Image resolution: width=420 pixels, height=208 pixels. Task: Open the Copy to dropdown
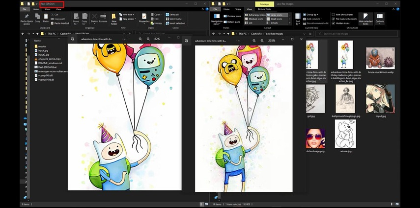[84, 19]
